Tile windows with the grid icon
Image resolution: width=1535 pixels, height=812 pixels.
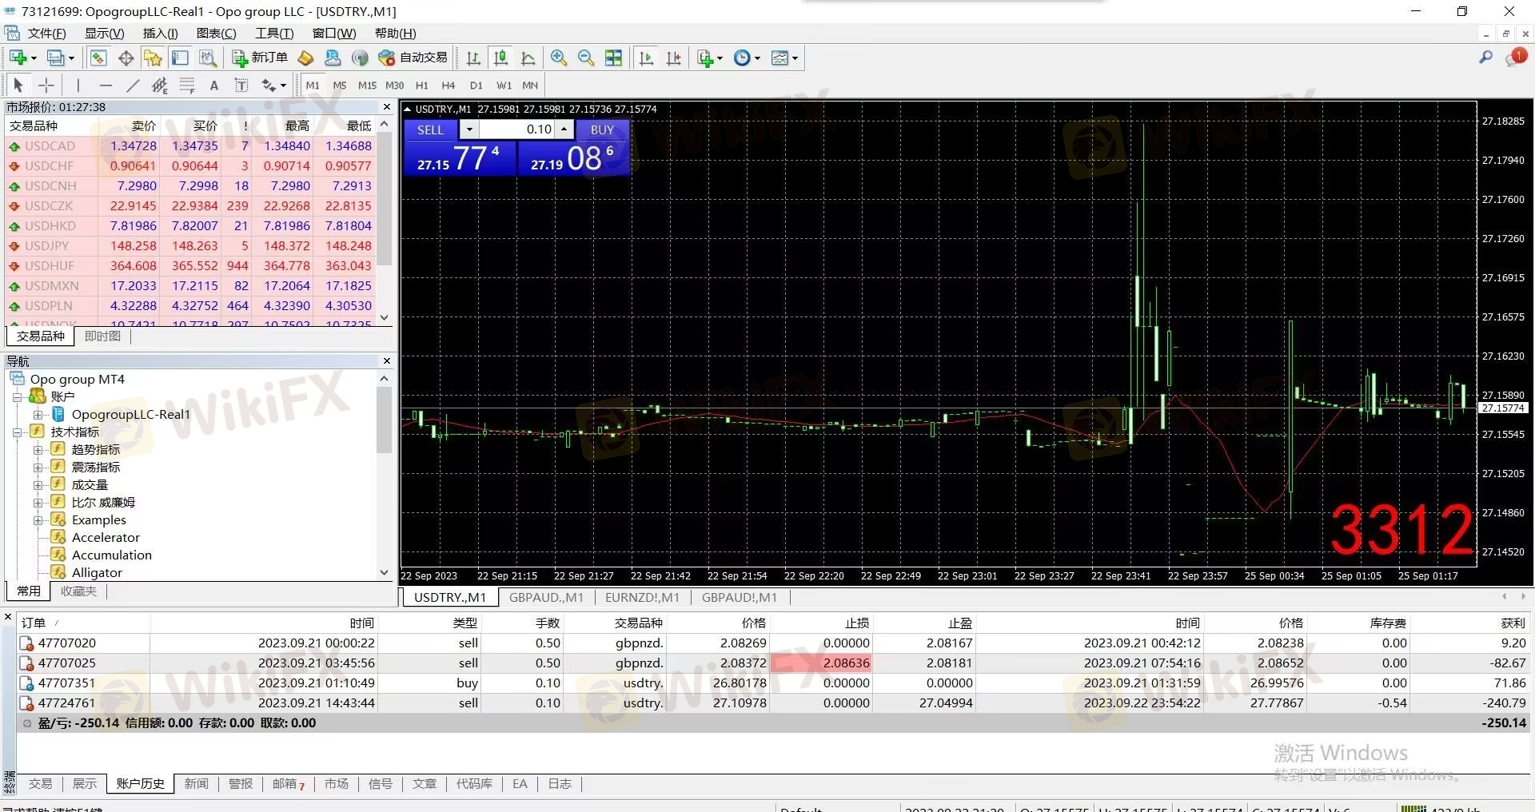(x=613, y=58)
